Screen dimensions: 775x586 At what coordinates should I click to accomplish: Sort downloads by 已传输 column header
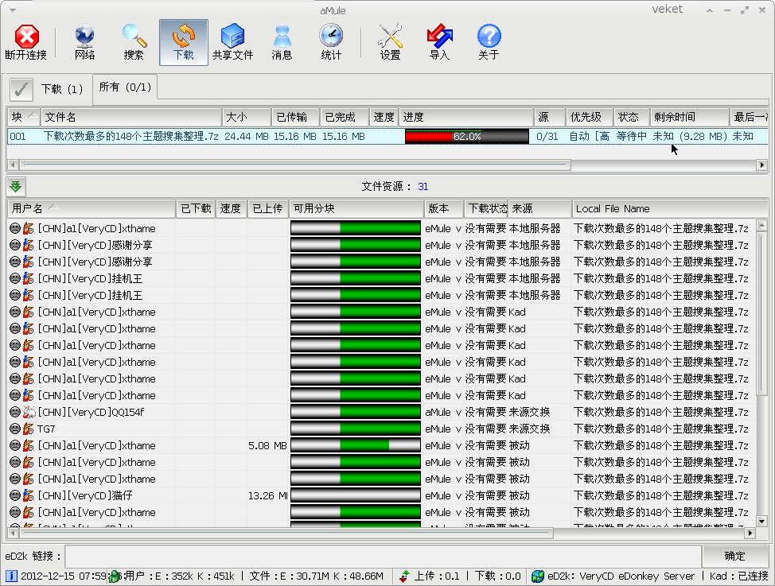pyautogui.click(x=296, y=117)
